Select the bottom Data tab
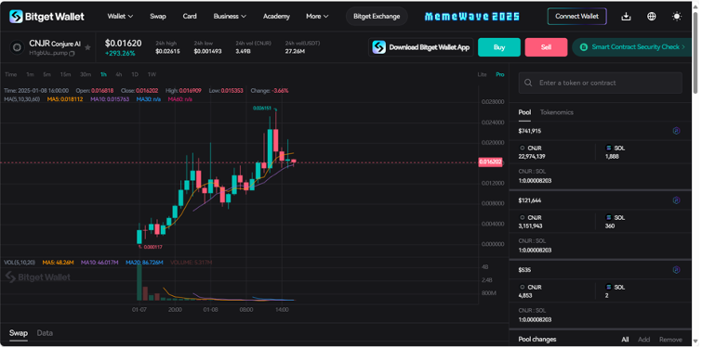Screen dimensions: 702x348 [45, 333]
